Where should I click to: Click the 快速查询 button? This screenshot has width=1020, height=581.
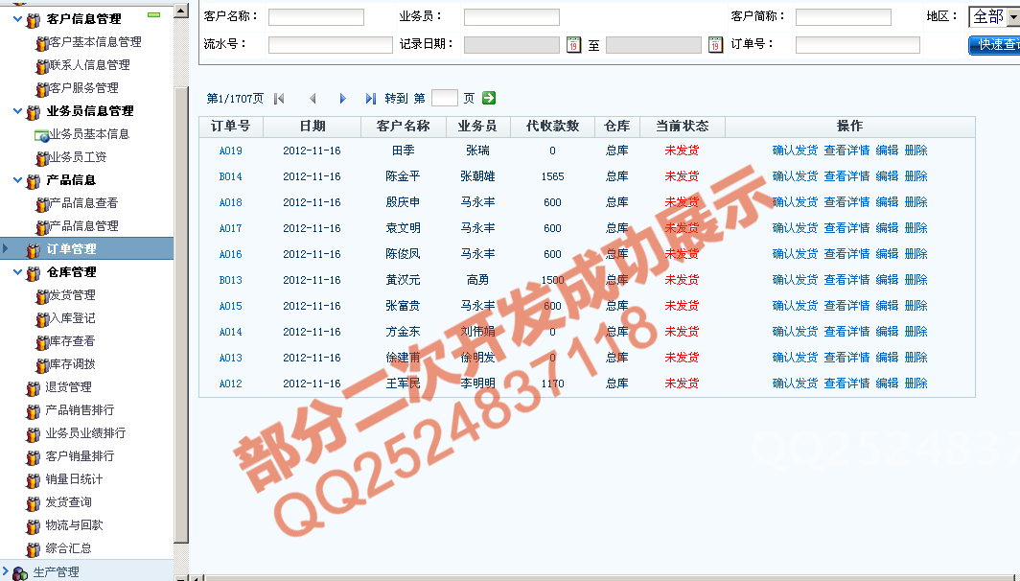point(995,44)
